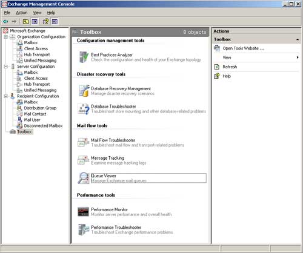Select Mail User tree item

point(32,120)
